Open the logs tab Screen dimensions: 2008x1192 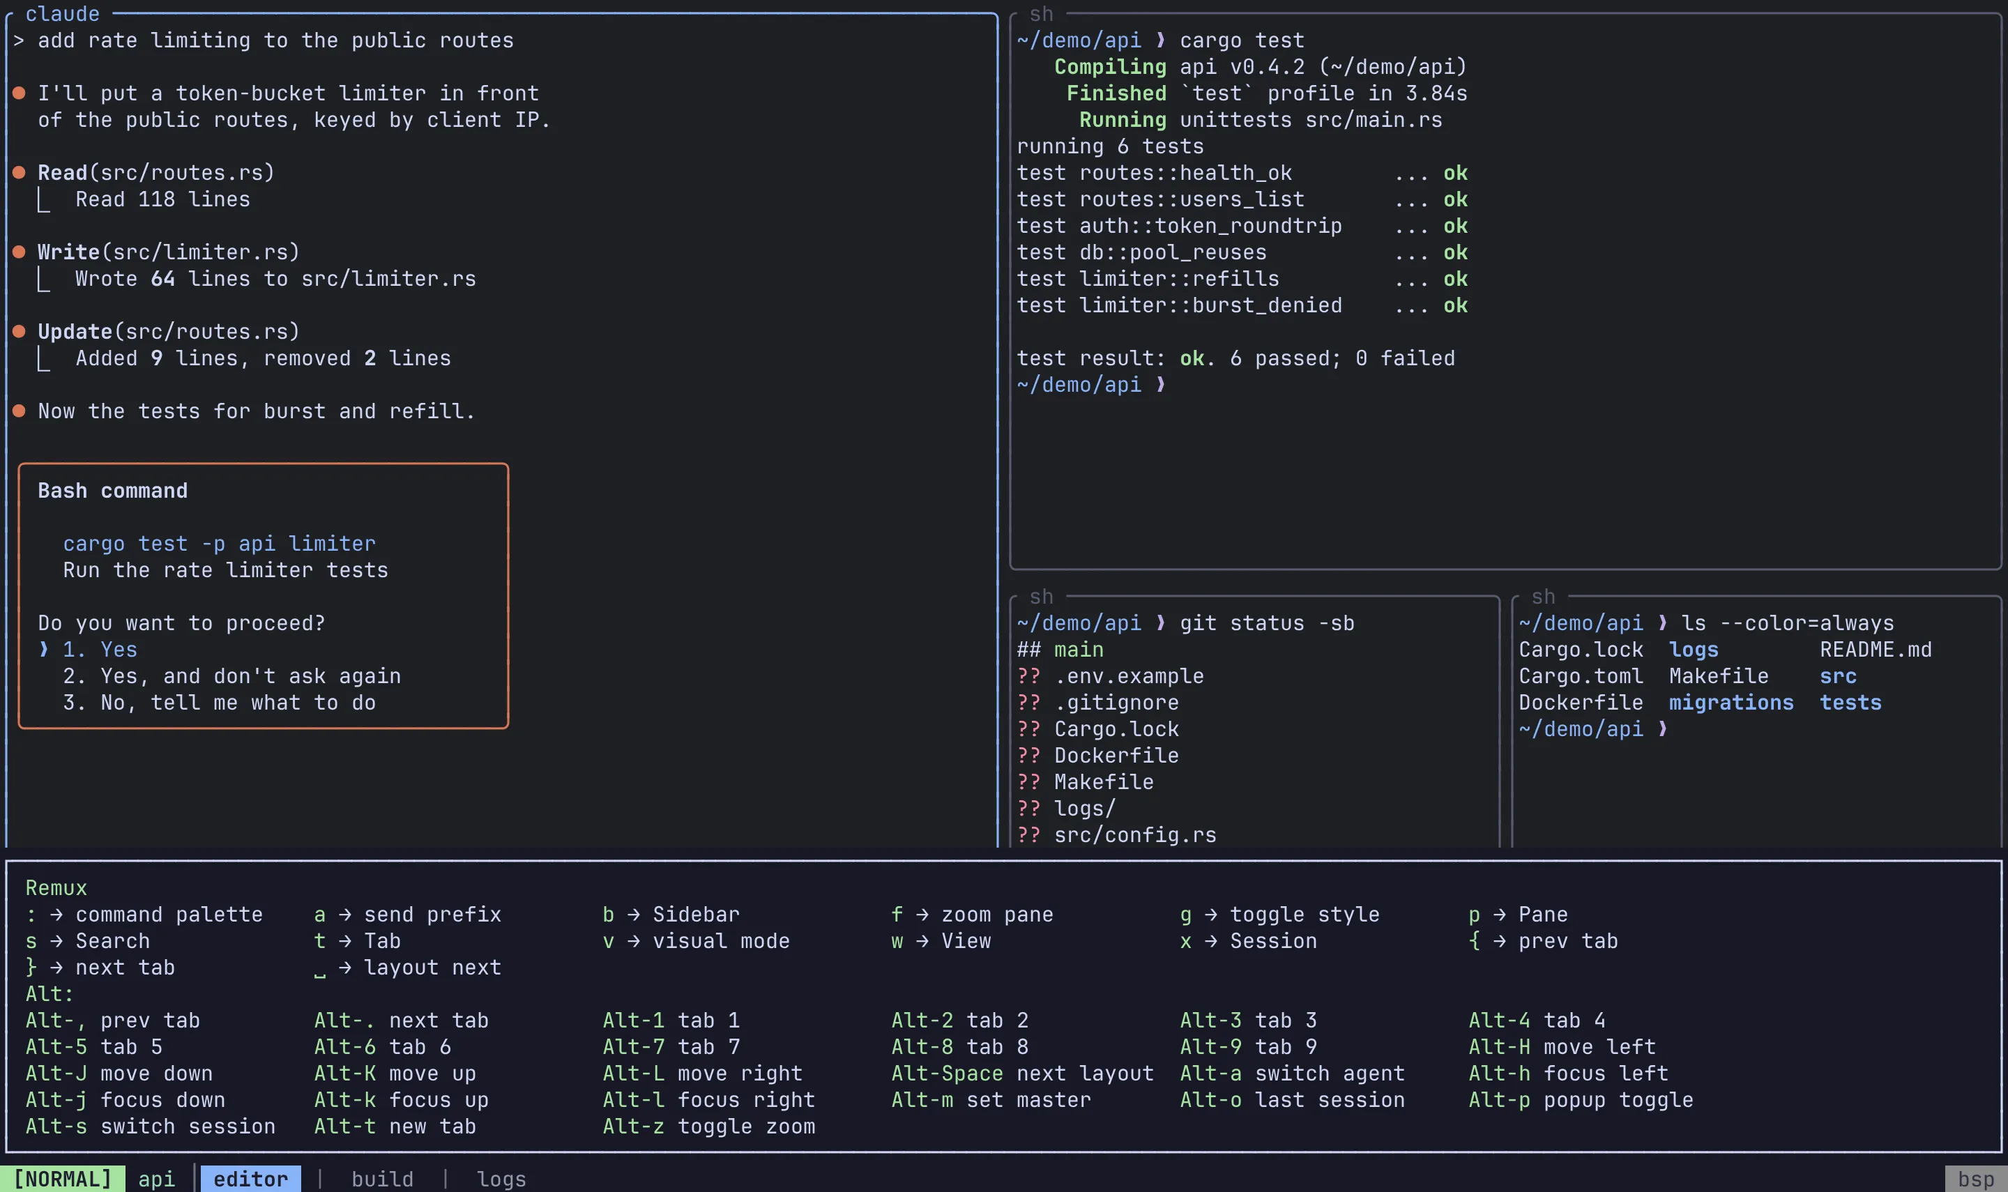pyautogui.click(x=501, y=1178)
